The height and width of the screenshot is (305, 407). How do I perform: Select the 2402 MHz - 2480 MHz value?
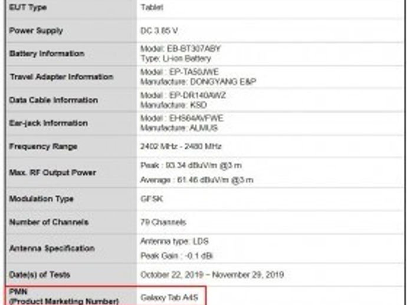point(181,146)
